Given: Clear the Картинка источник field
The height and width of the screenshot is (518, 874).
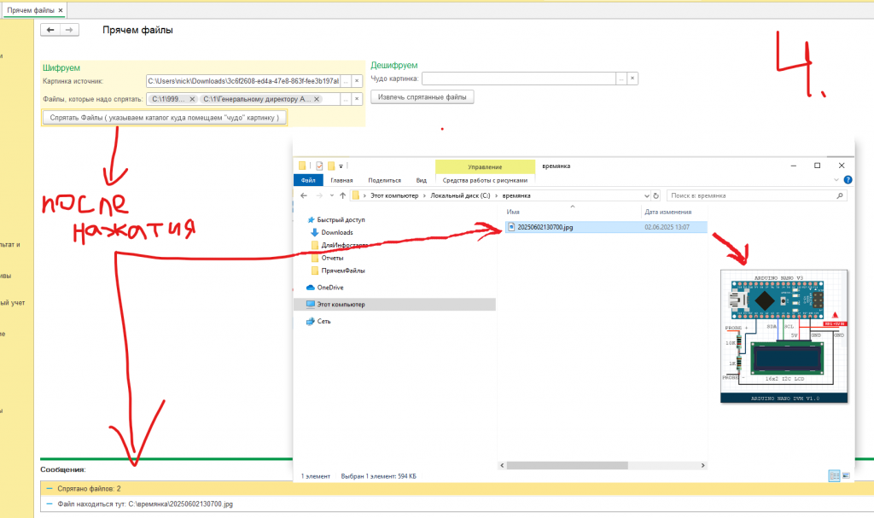Looking at the screenshot, I should pos(357,81).
